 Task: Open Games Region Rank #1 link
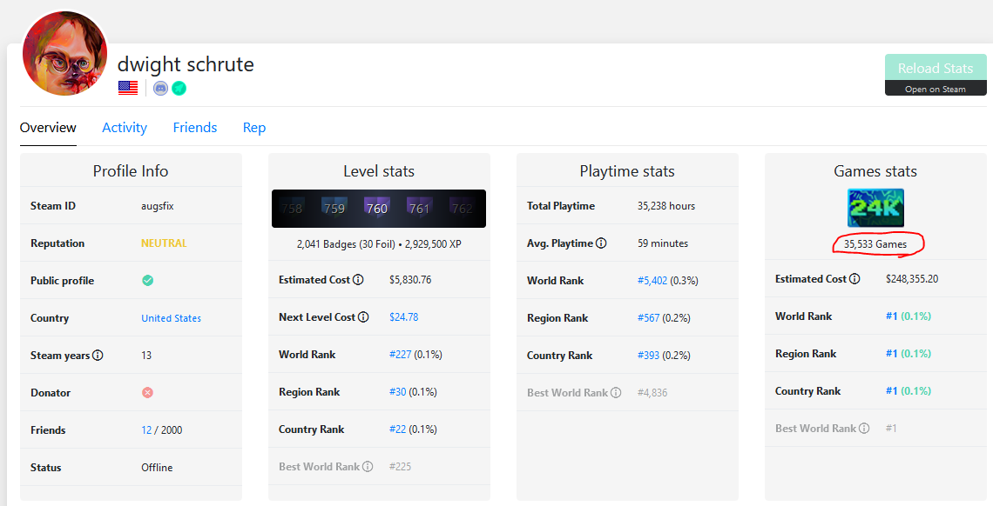[x=892, y=353]
